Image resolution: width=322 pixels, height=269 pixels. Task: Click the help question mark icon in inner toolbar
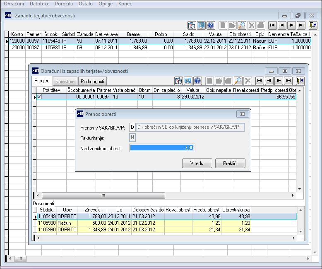(x=197, y=81)
